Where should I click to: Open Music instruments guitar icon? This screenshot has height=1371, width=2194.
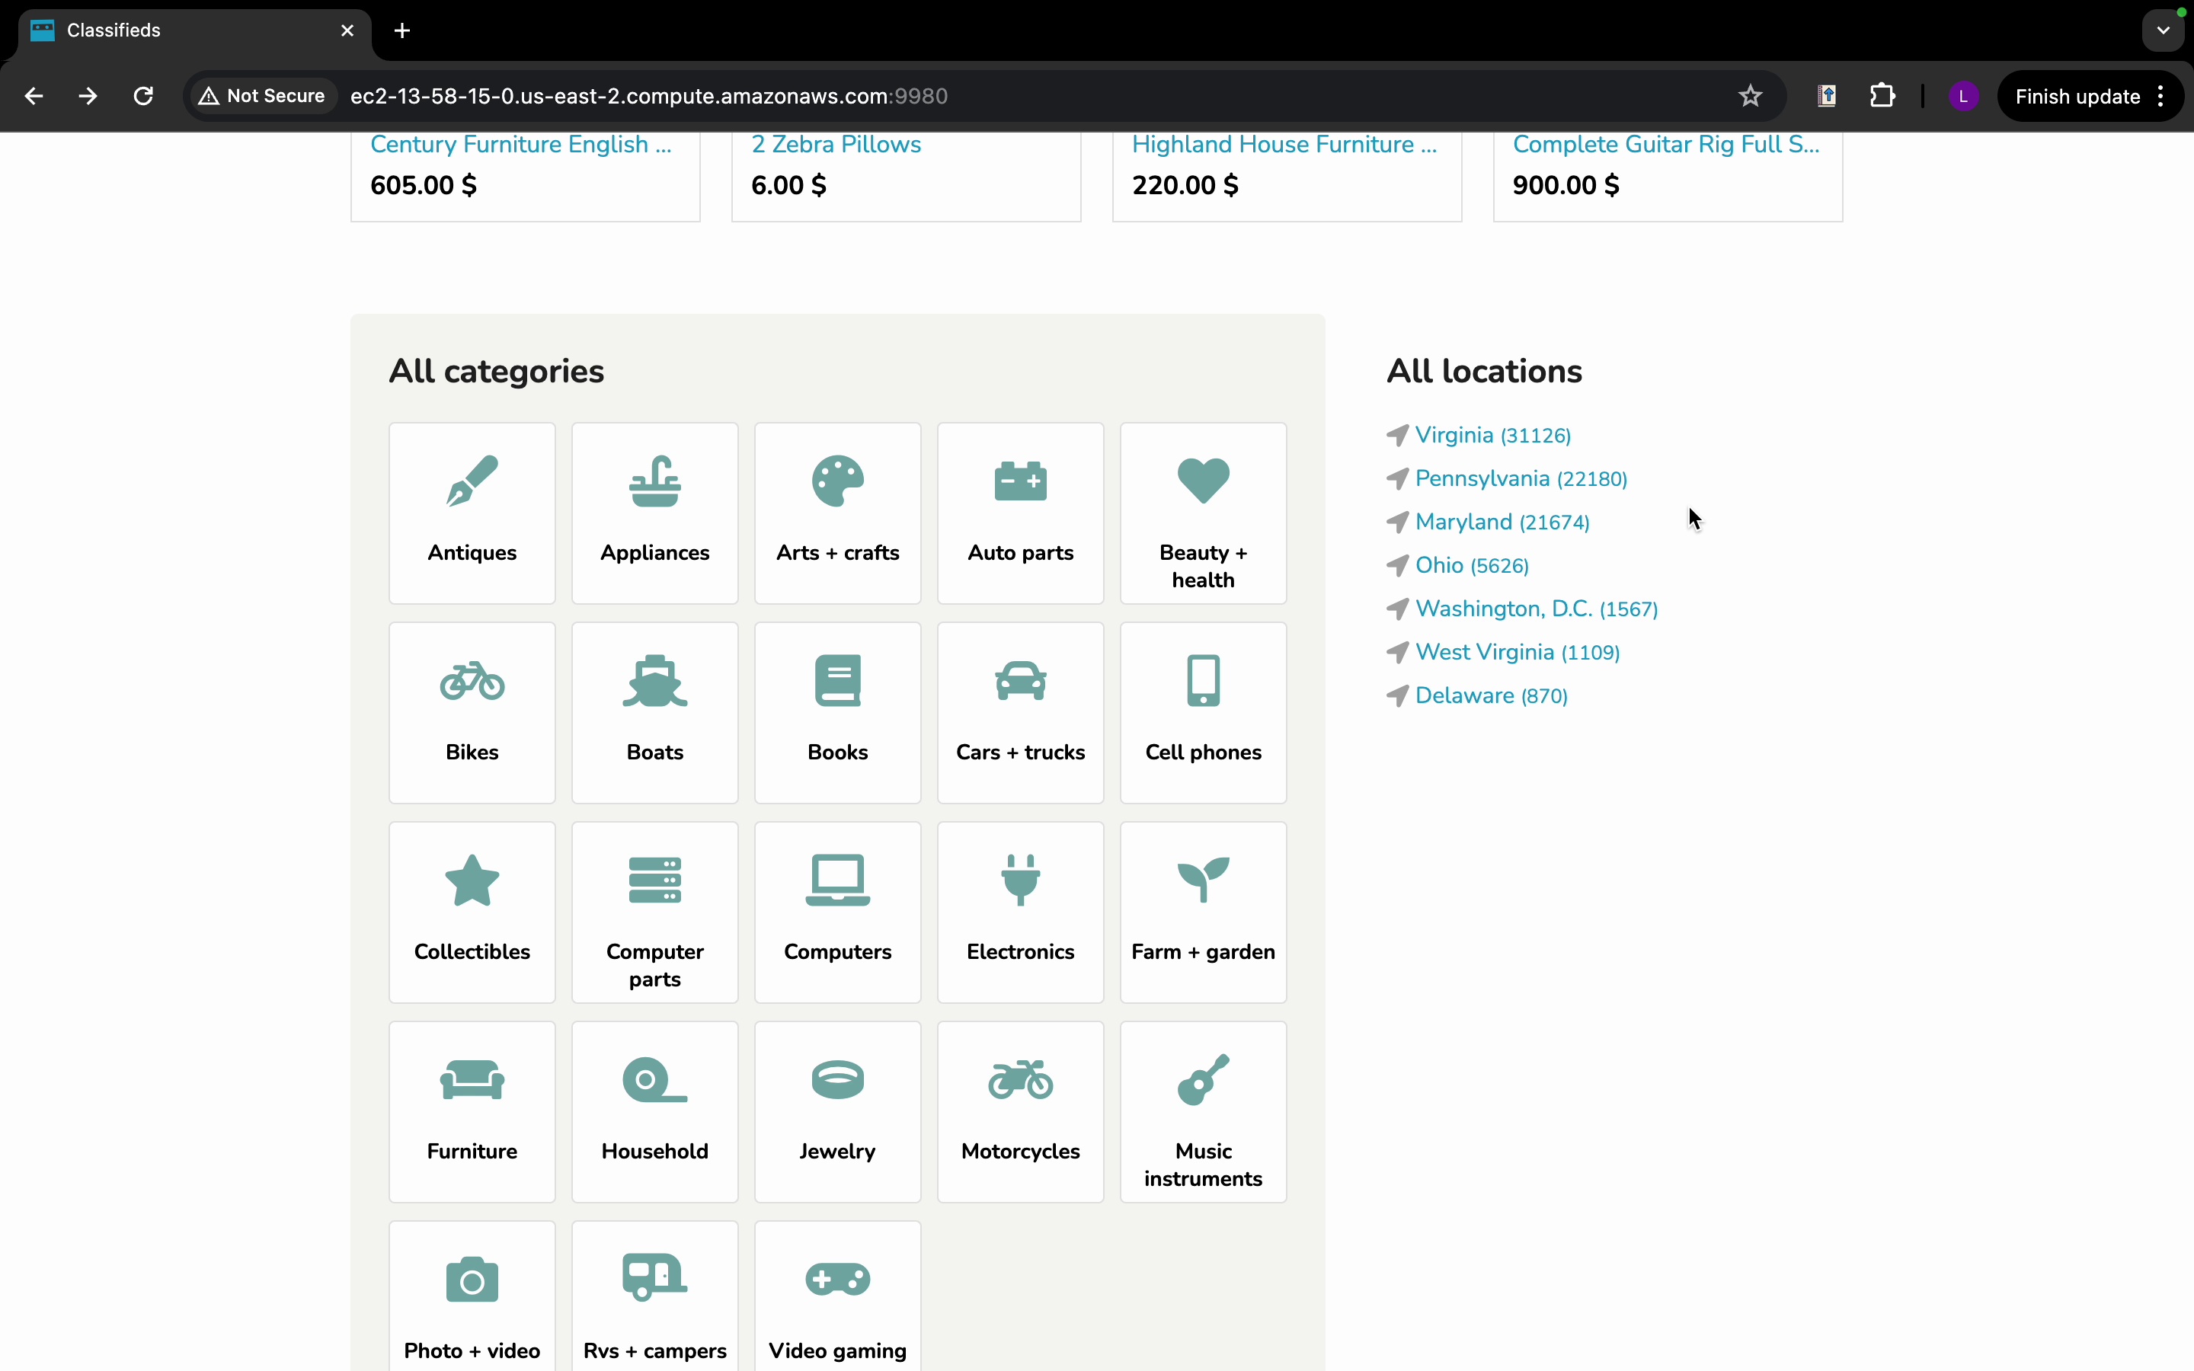click(x=1203, y=1079)
